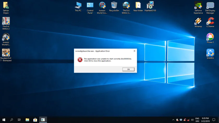Screen dimensions: 219x123
Task: Click the red error icon in dialog
Action: 80,60
